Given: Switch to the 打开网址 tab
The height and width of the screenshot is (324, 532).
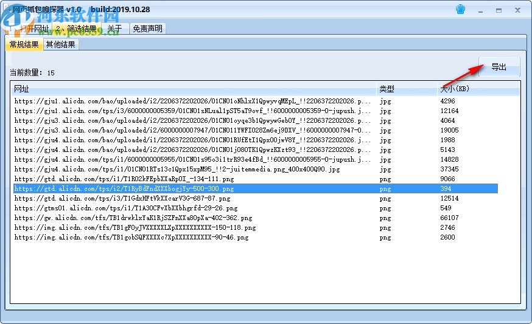Looking at the screenshot, I should pos(29,29).
